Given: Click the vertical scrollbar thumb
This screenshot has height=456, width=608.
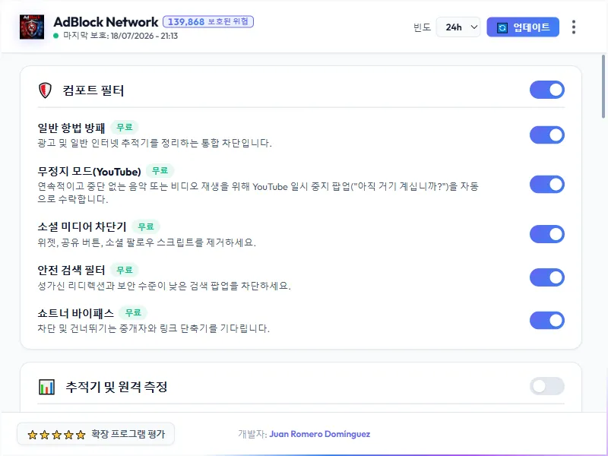Looking at the screenshot, I should pyautogui.click(x=603, y=86).
